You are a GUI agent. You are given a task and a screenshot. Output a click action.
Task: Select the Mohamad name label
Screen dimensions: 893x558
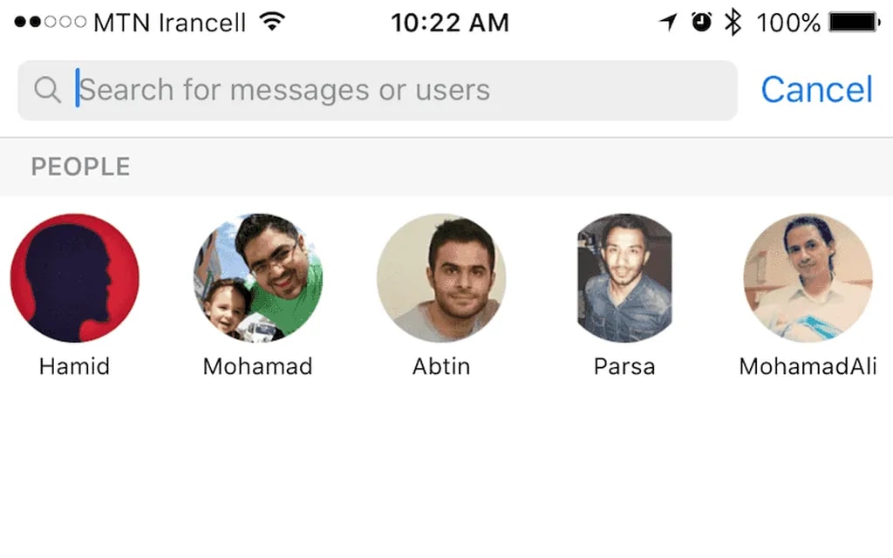[258, 366]
